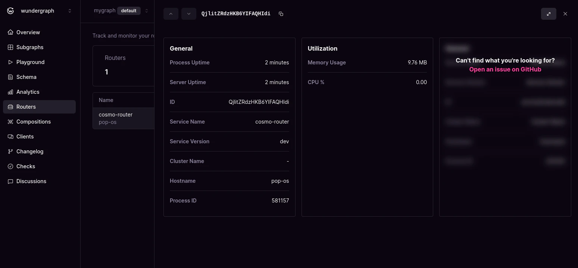This screenshot has height=268, width=578.
Task: Open Schema via its sidebar icon
Action: (x=10, y=77)
